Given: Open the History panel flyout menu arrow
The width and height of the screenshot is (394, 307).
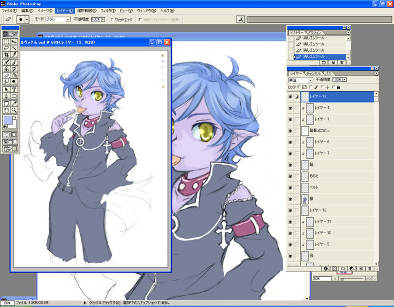Looking at the screenshot, I should coord(348,33).
